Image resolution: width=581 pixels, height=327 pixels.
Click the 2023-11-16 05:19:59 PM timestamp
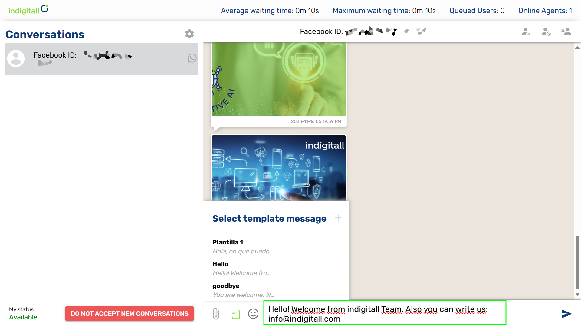(316, 121)
